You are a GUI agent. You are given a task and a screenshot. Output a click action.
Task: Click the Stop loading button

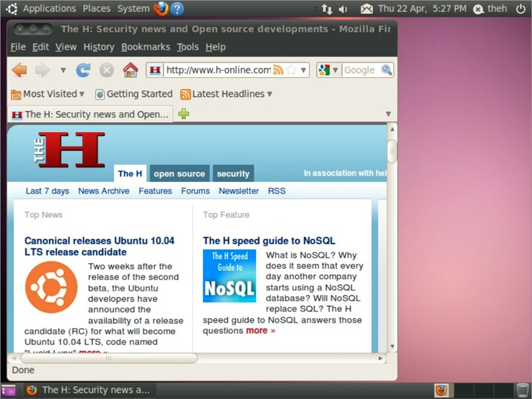(x=106, y=70)
